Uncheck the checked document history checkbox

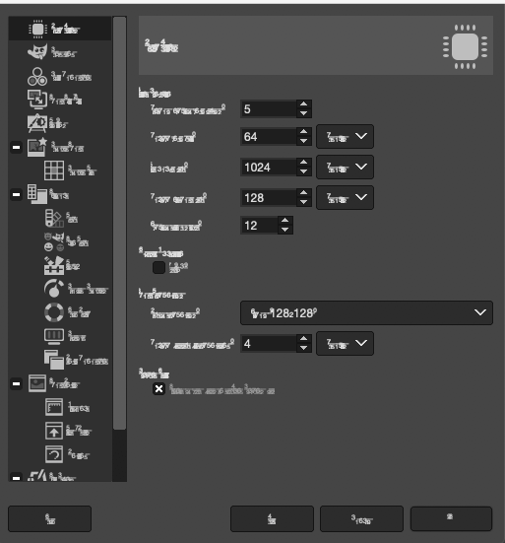[x=158, y=388]
